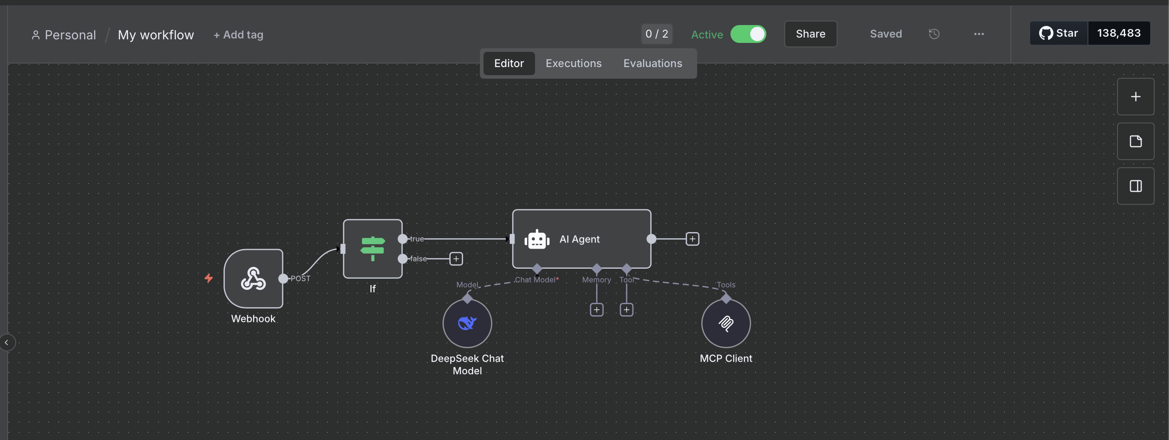Click the 138,483 star count
Screen dimensions: 1169x440
pos(1119,33)
